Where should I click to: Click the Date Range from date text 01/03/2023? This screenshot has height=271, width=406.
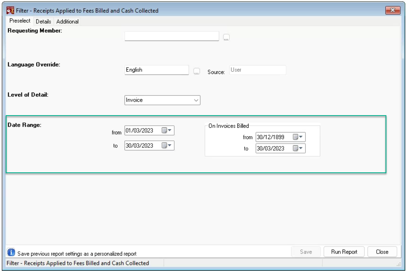click(139, 131)
